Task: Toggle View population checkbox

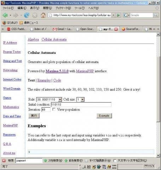Action: point(54,109)
